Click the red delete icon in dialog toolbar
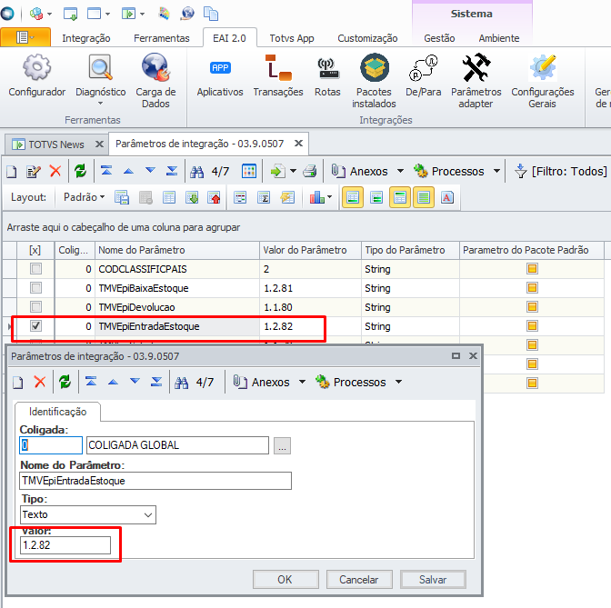Viewport: 611px width, 608px height. 40,382
